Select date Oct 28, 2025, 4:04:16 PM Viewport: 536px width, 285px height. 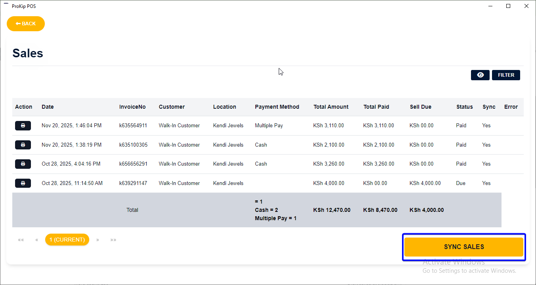[71, 164]
